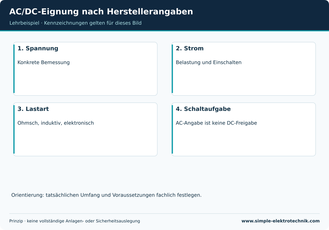Select the footer text "Prinzip · keine vollständige Anlagen- oder Sicherheitsauslegung"
329x230 pixels.
[x=75, y=221]
